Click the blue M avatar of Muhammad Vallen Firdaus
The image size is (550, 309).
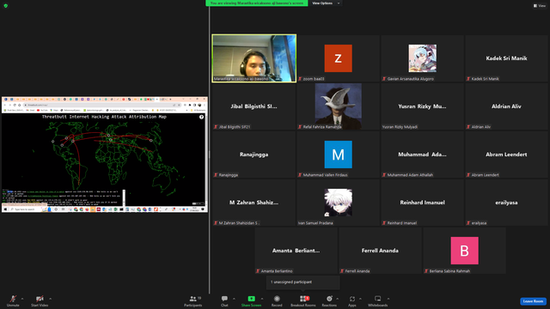[x=338, y=154]
